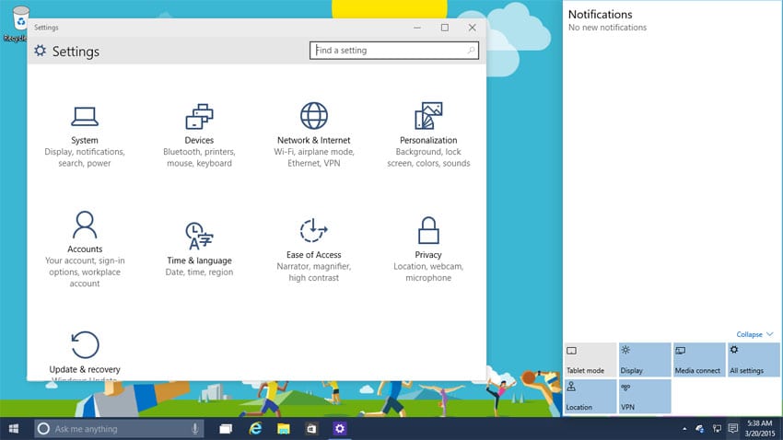Collapse the quick actions panel
This screenshot has width=783, height=440.
click(754, 334)
